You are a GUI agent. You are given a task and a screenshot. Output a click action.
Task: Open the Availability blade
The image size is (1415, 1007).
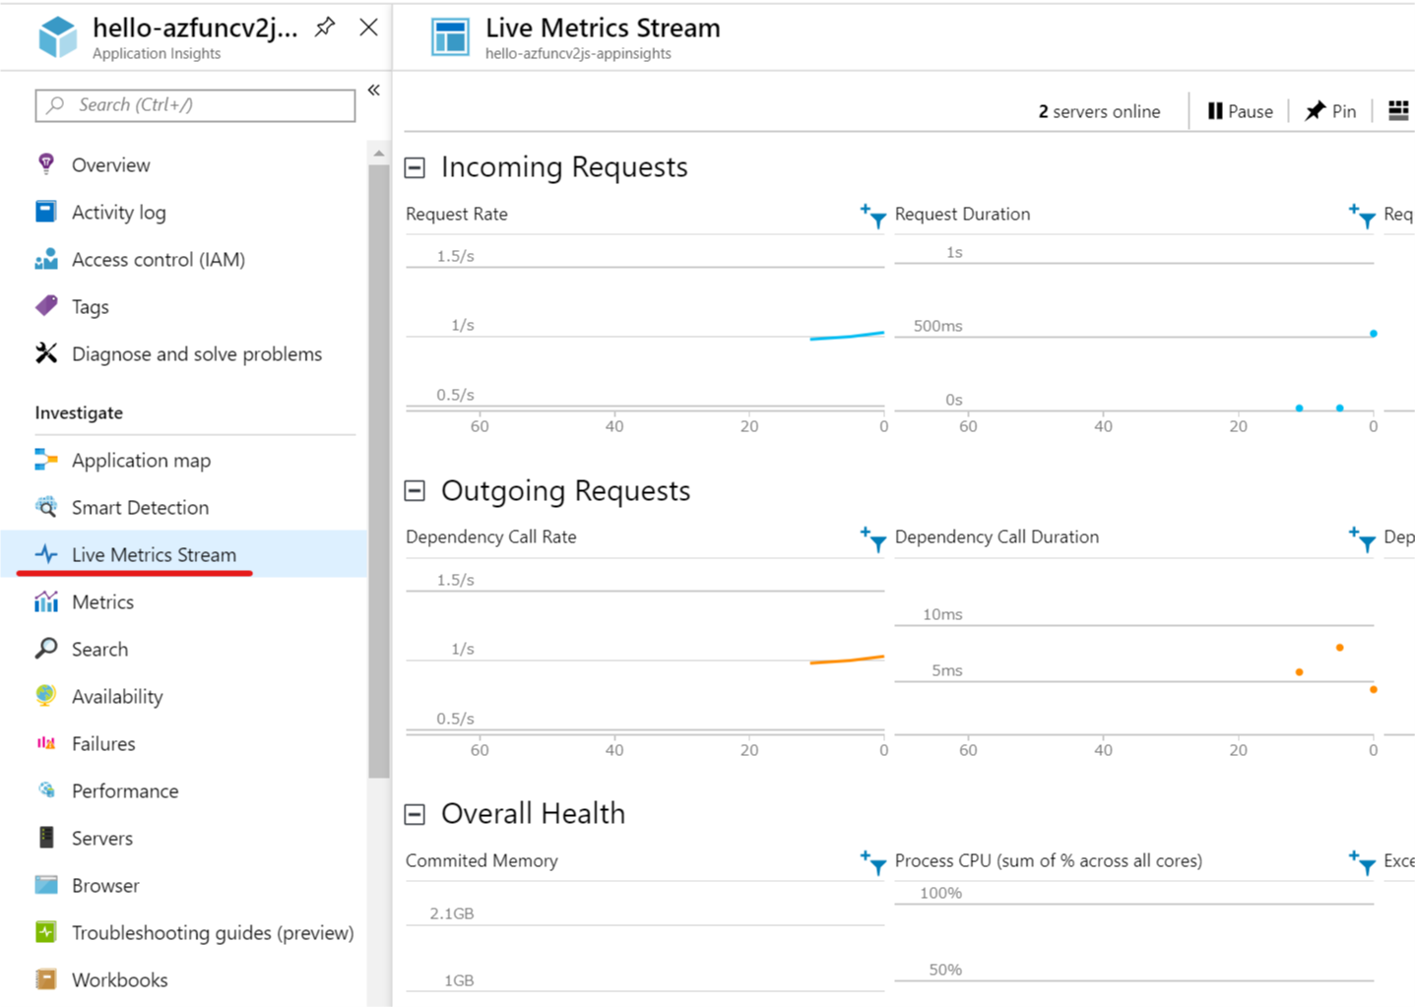117,696
